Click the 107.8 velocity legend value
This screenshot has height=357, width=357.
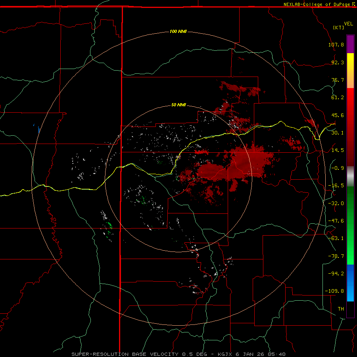336,44
